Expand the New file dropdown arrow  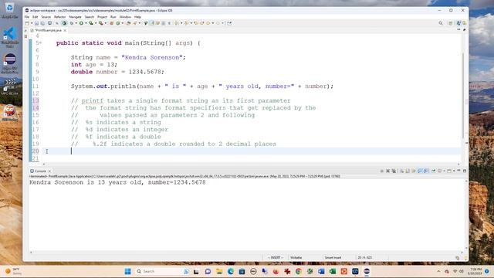click(x=32, y=23)
